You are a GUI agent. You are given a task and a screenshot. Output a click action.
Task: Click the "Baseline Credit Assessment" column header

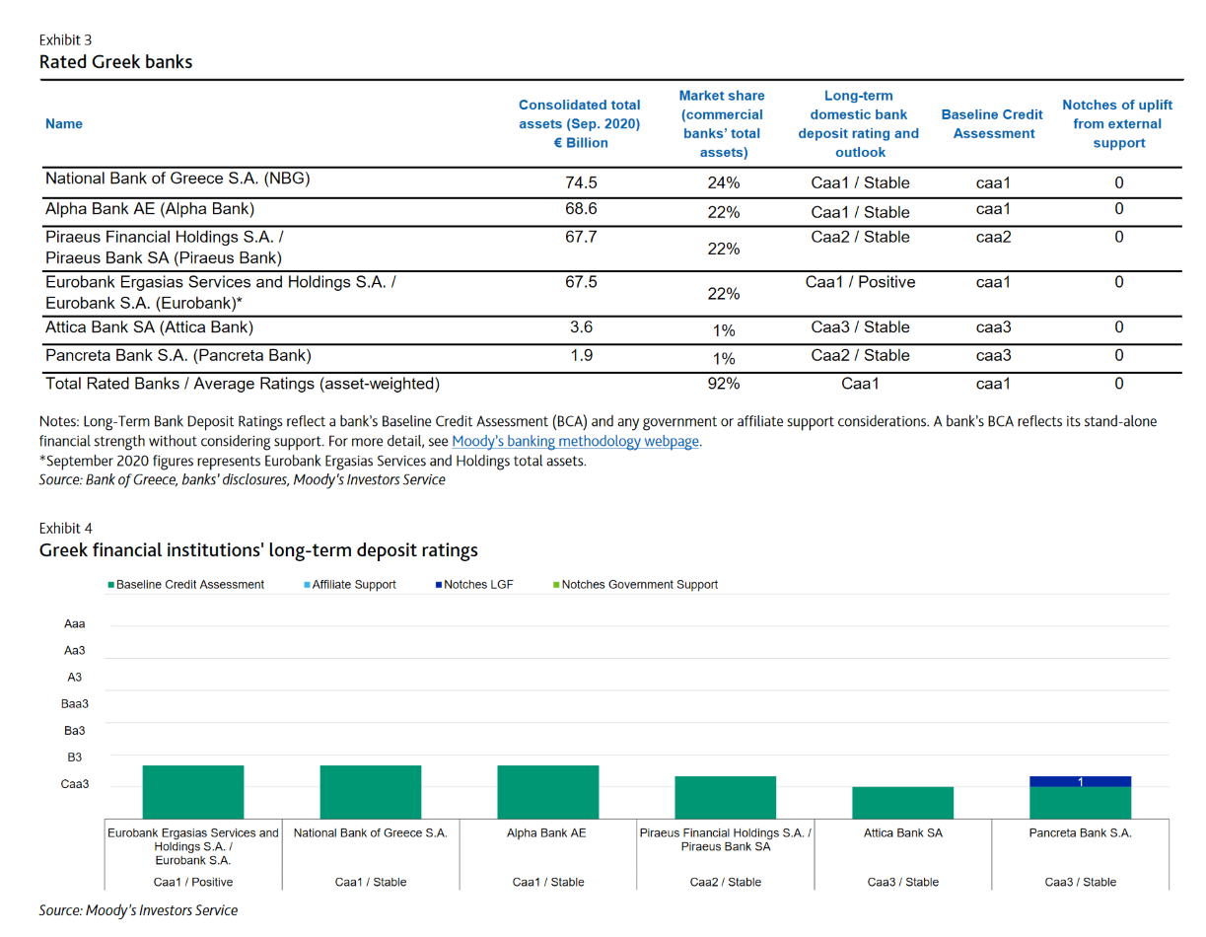pos(992,124)
